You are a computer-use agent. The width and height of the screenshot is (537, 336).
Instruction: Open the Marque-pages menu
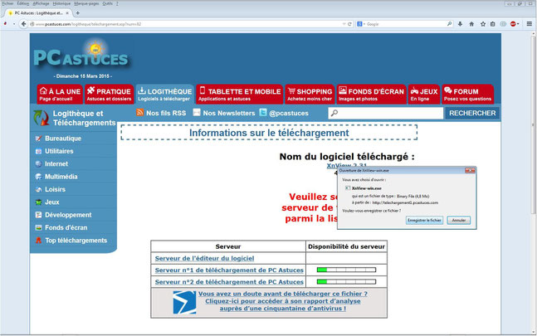86,3
